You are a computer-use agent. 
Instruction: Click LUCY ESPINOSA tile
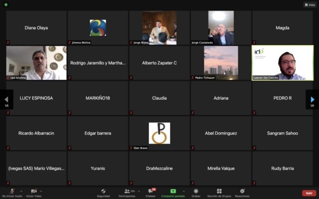36,98
